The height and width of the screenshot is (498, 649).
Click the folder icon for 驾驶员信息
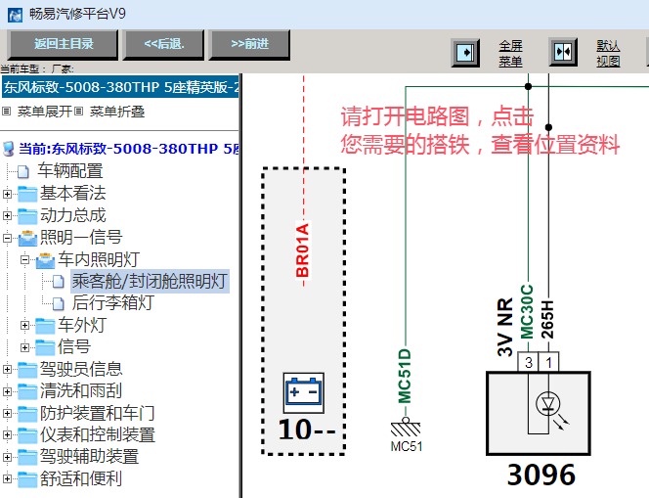pyautogui.click(x=27, y=369)
